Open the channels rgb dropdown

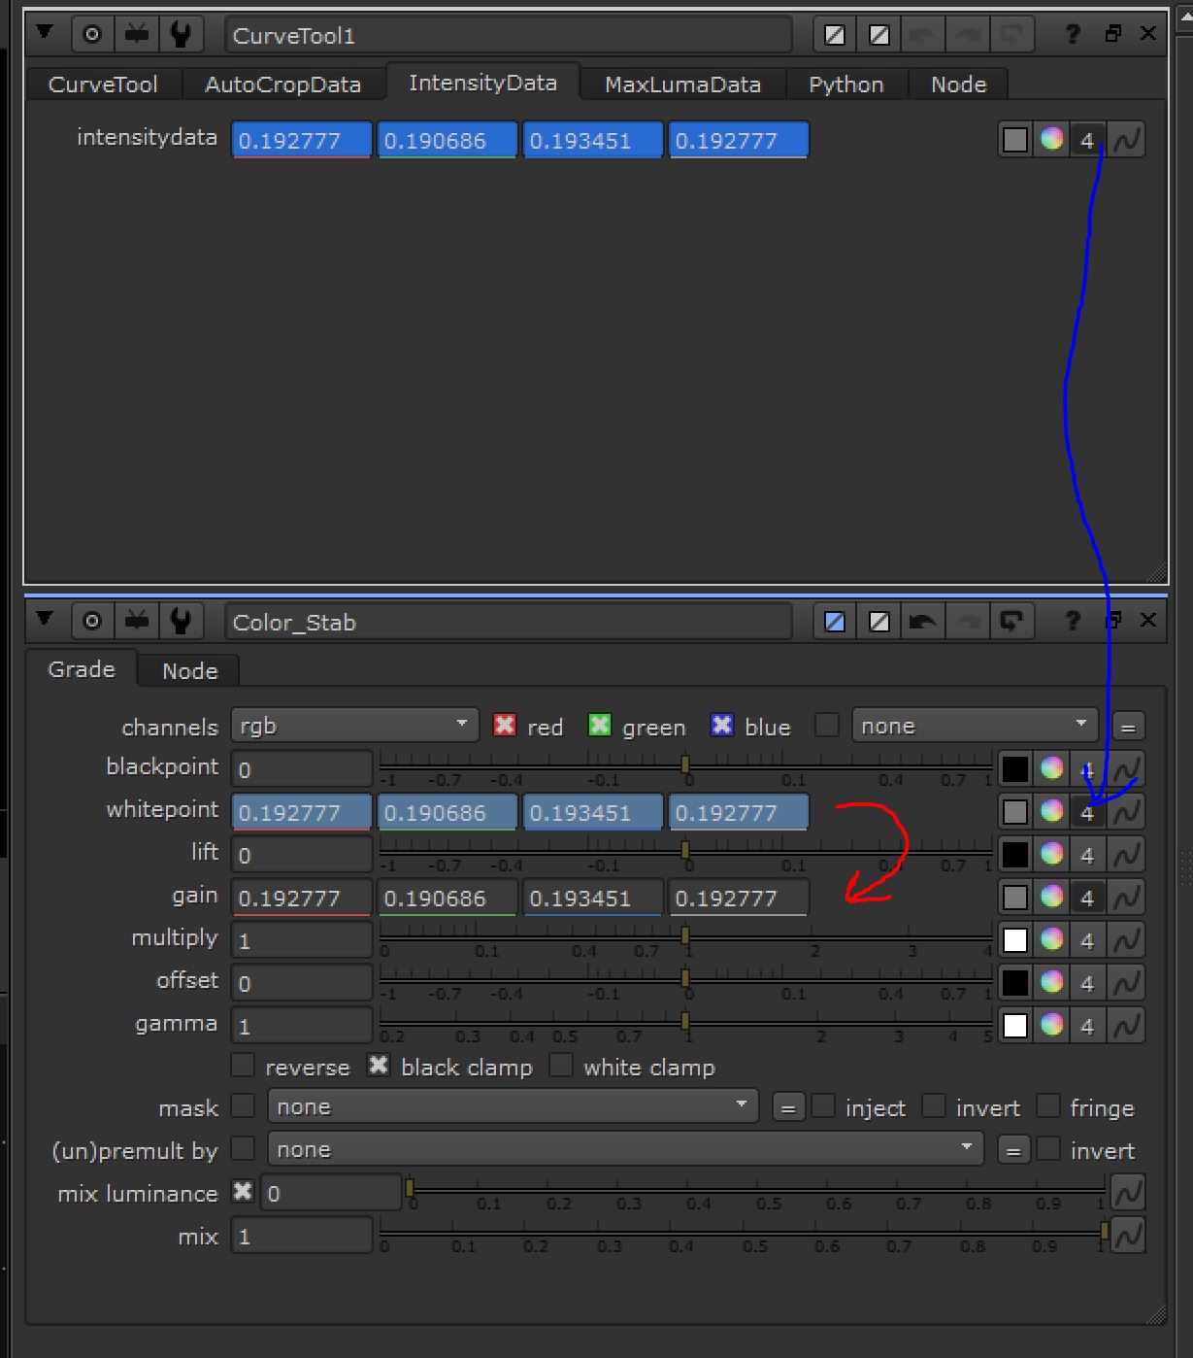tap(354, 726)
